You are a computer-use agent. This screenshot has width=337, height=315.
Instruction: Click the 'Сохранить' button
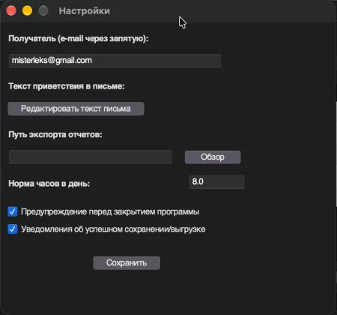127,263
